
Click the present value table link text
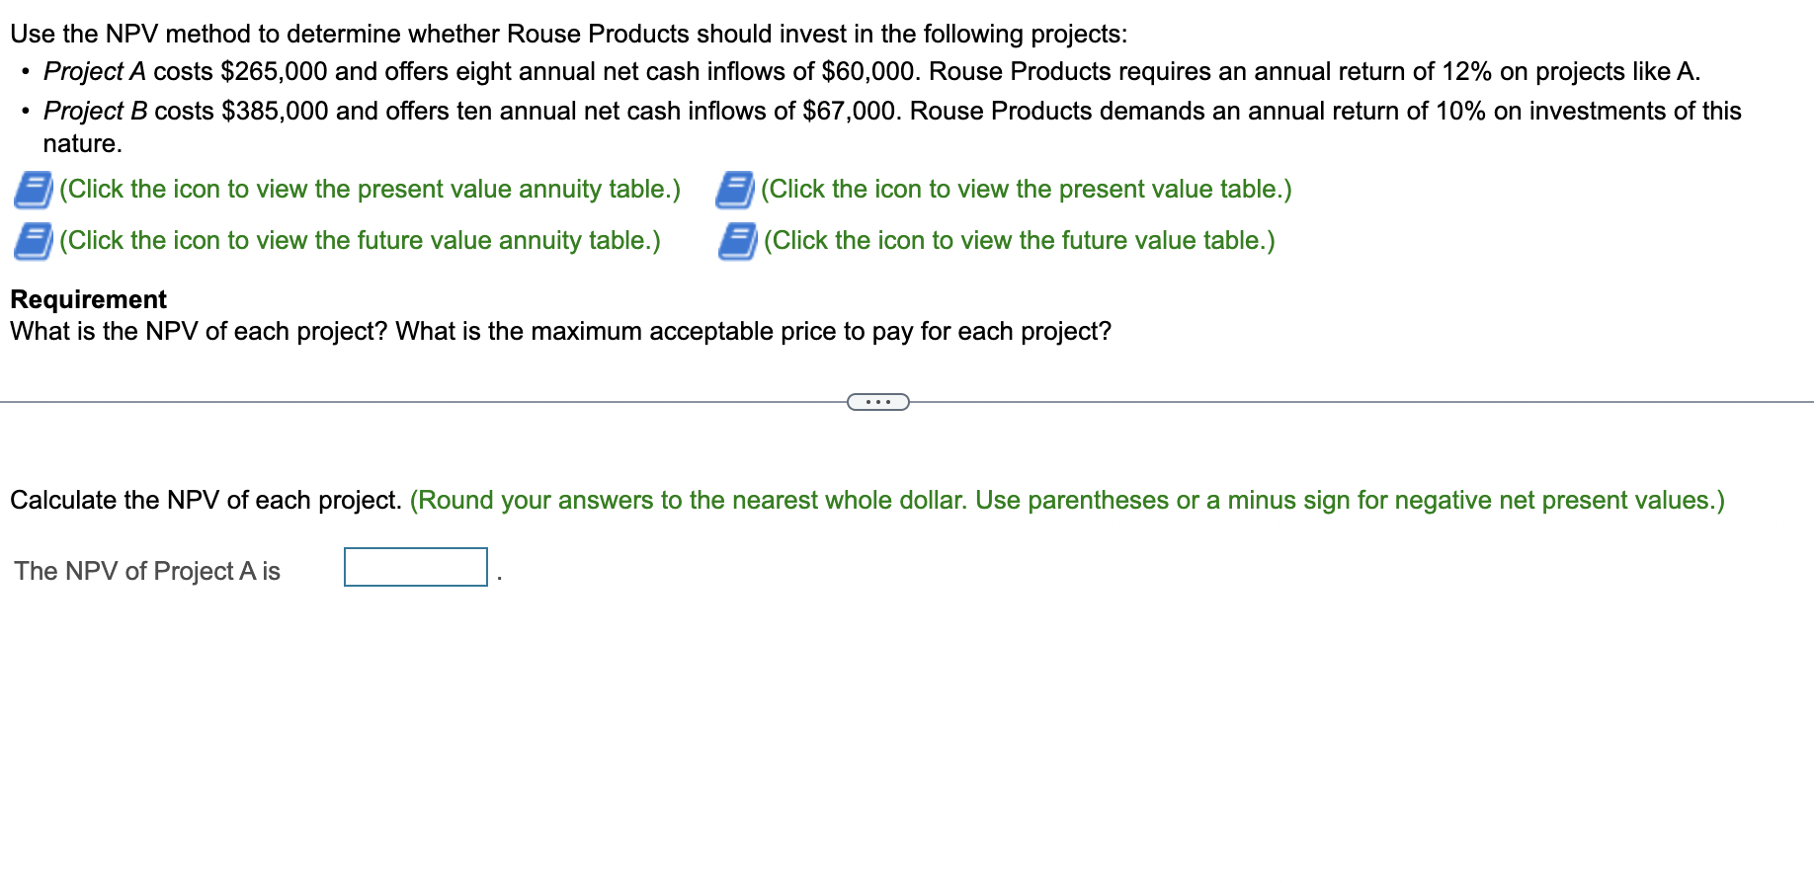pyautogui.click(x=1026, y=189)
